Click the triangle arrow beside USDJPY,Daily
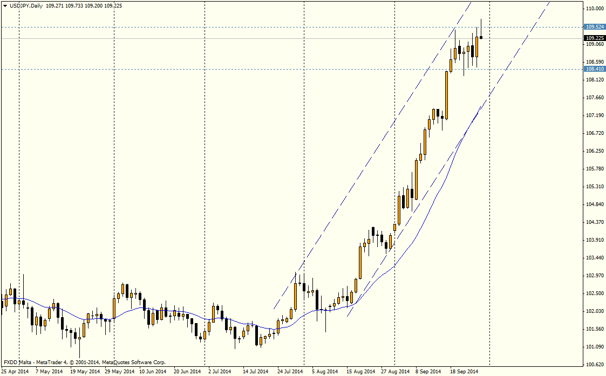The width and height of the screenshot is (606, 376). (5, 5)
